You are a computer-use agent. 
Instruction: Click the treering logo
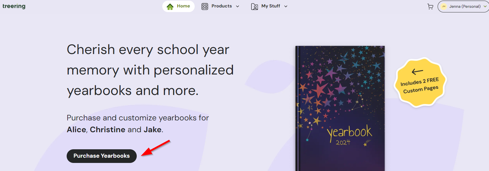14,6
